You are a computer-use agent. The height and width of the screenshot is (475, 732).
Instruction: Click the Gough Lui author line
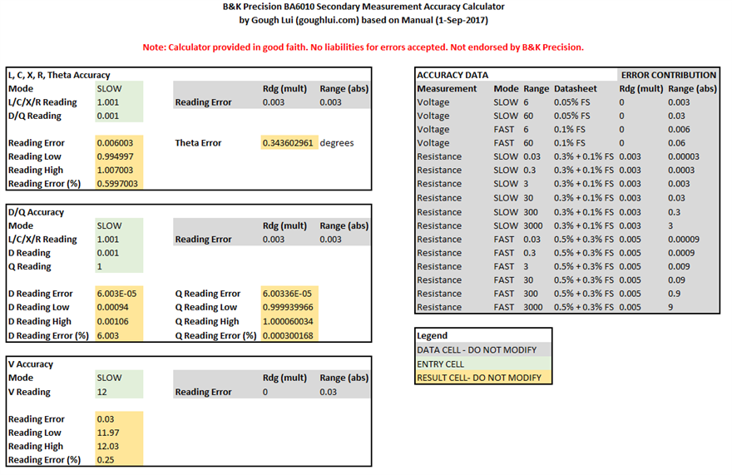click(364, 20)
